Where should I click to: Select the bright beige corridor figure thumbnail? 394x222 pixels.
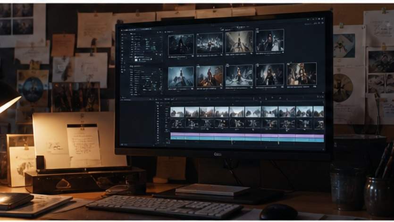239,42
